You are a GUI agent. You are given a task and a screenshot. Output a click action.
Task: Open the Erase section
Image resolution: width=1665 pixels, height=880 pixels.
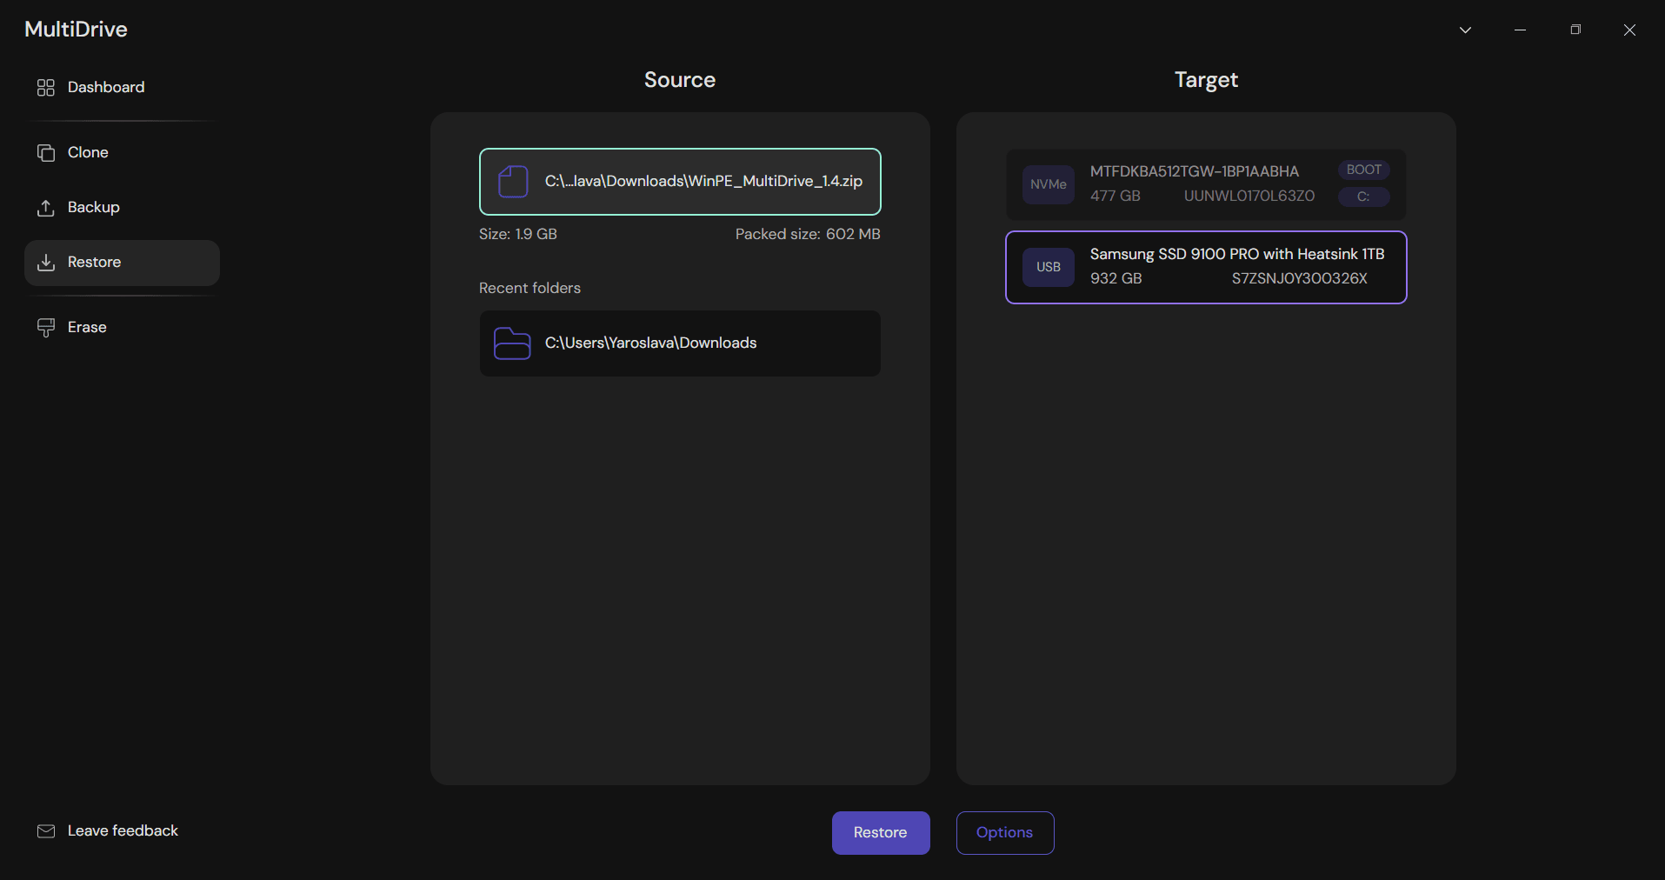[122, 328]
